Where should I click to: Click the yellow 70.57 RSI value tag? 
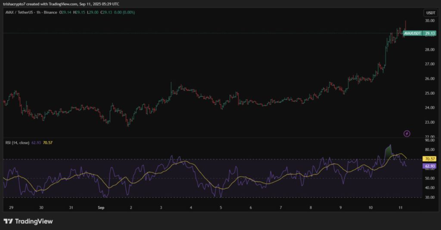click(x=430, y=159)
